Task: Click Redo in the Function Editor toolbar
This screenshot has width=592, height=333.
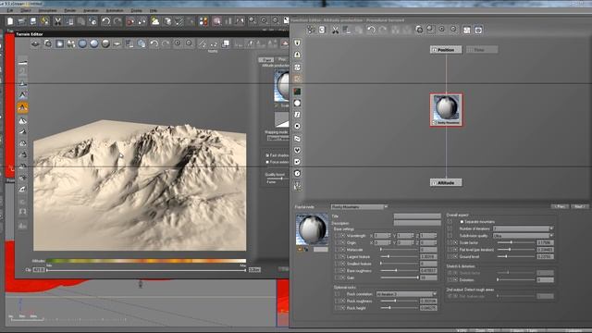Action: tap(383, 31)
